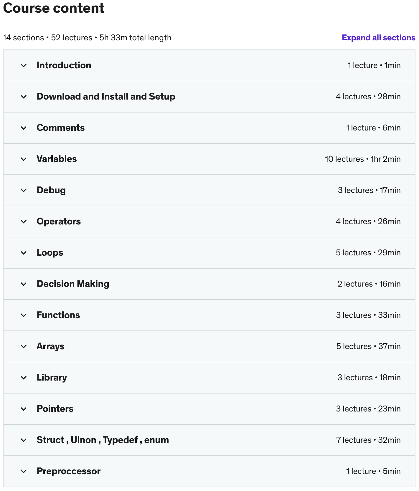Open the Arrays section heading
Viewport: 419px width, 491px height.
point(50,346)
